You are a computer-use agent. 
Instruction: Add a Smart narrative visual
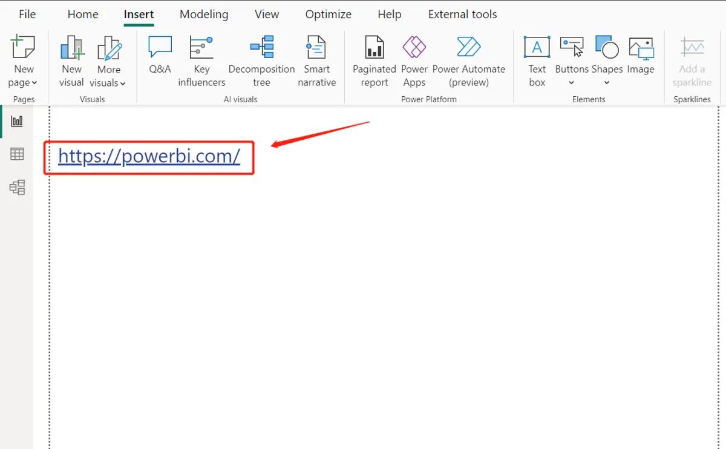click(x=316, y=59)
